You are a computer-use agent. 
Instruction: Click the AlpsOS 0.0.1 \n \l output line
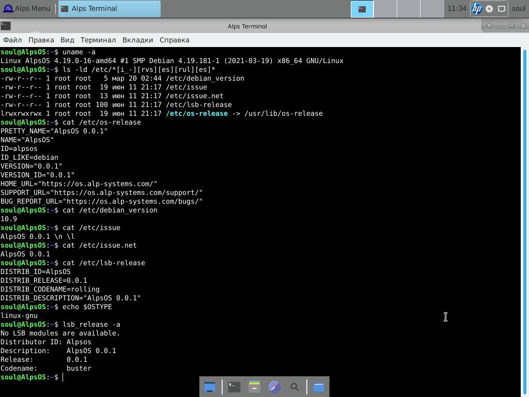[x=37, y=236]
